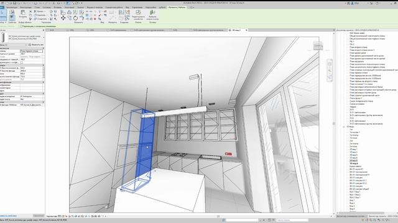Select the Copy tool in Modify panel
Screen dimensions: 398x223
[x=69, y=18]
